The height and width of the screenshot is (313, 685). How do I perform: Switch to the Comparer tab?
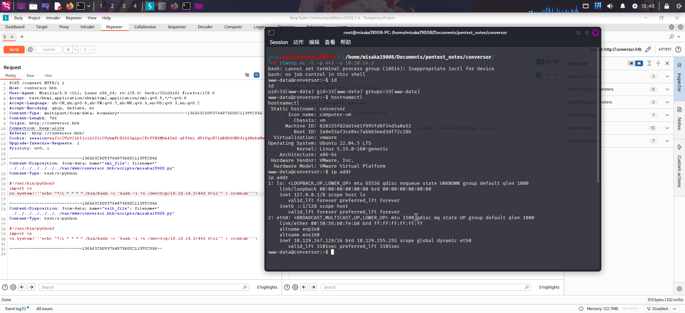point(233,27)
